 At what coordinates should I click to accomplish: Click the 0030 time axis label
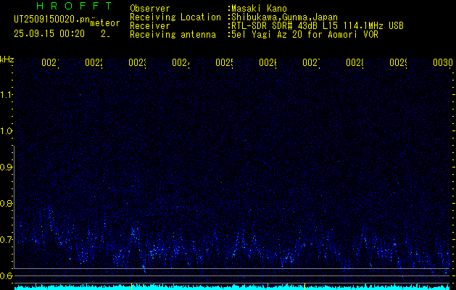(x=443, y=62)
